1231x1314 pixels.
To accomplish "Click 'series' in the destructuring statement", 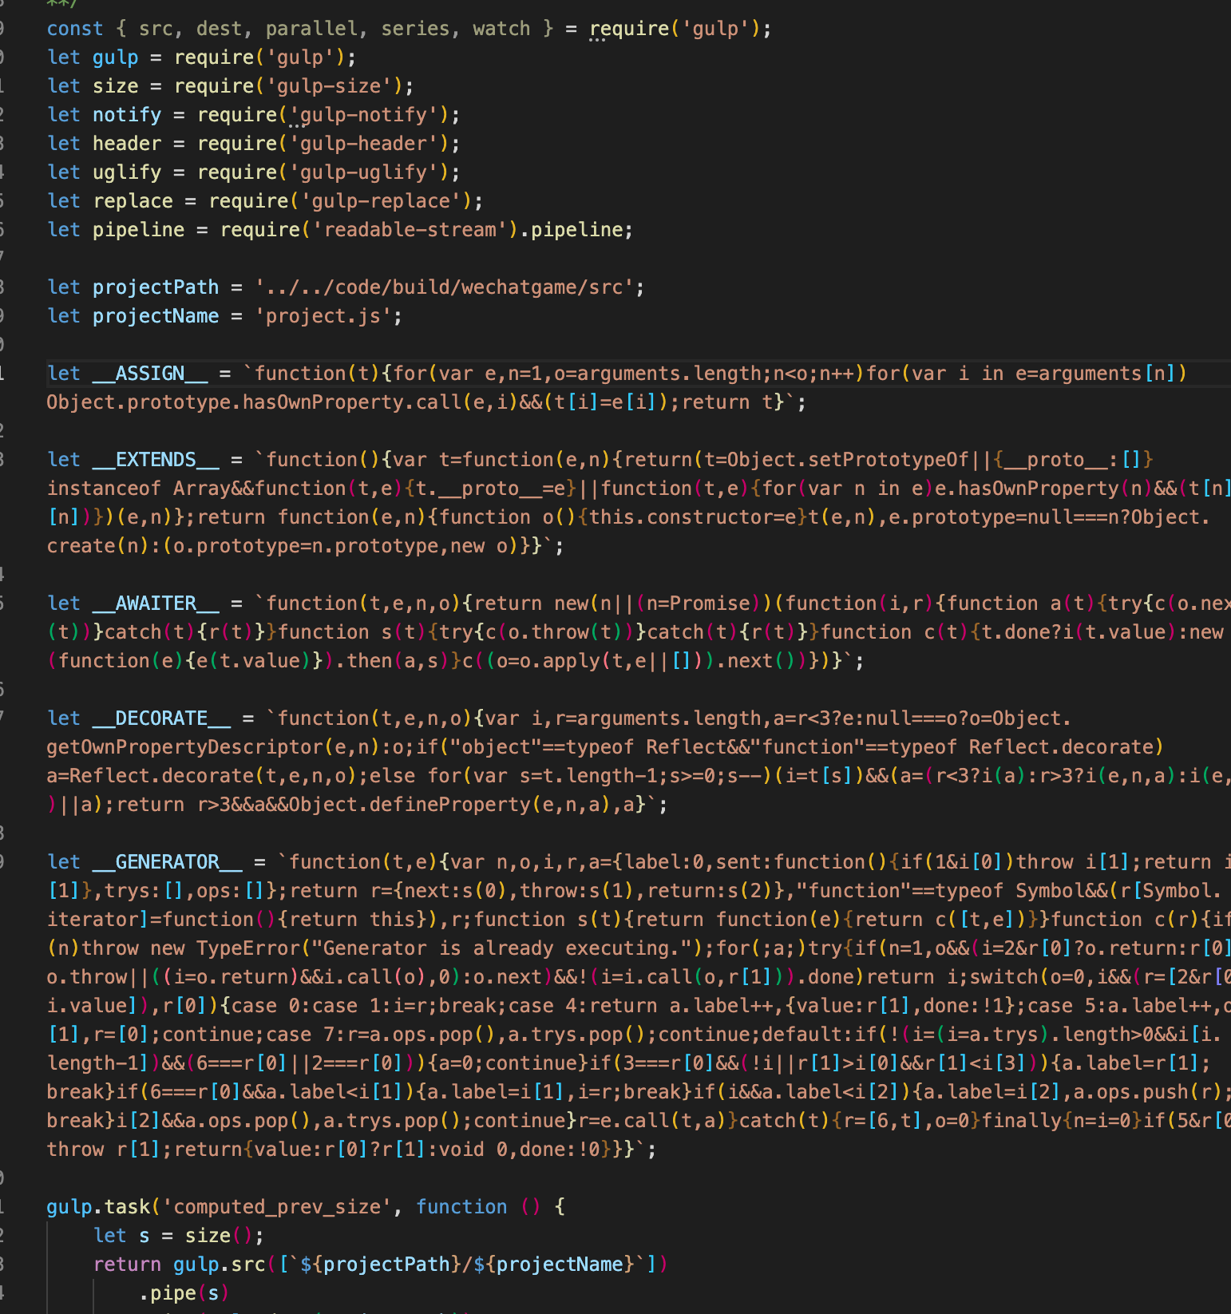I will click(416, 29).
